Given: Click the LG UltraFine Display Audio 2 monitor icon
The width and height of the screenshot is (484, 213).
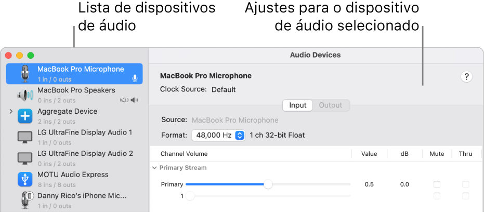Looking at the screenshot, I should 25,158.
